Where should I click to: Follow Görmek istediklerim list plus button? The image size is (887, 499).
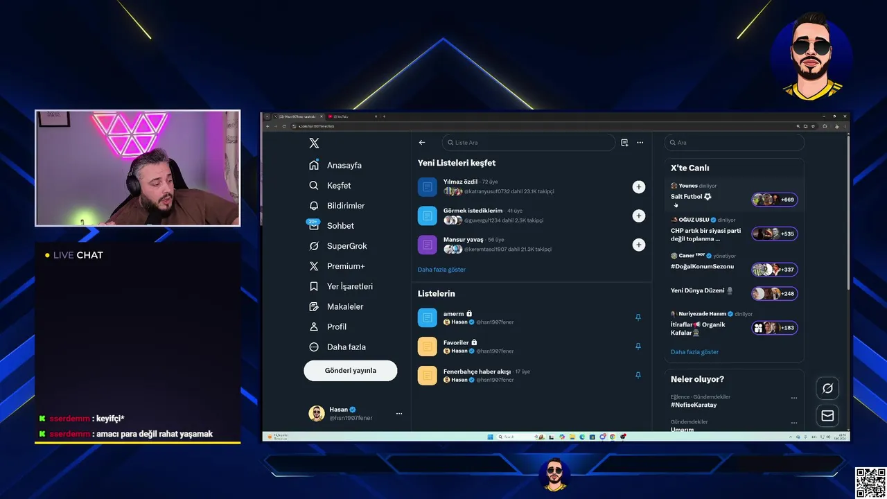click(x=639, y=216)
